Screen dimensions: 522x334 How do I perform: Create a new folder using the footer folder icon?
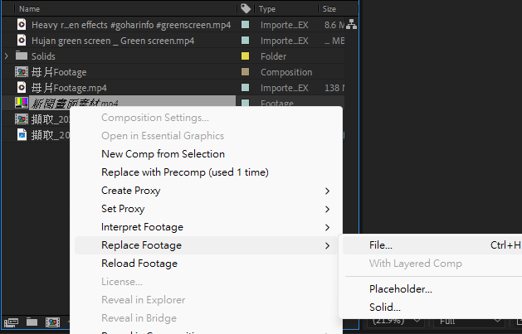pos(32,322)
